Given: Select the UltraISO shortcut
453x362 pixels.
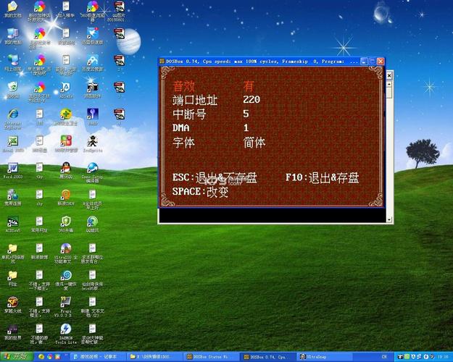Looking at the screenshot, I should (x=66, y=253).
